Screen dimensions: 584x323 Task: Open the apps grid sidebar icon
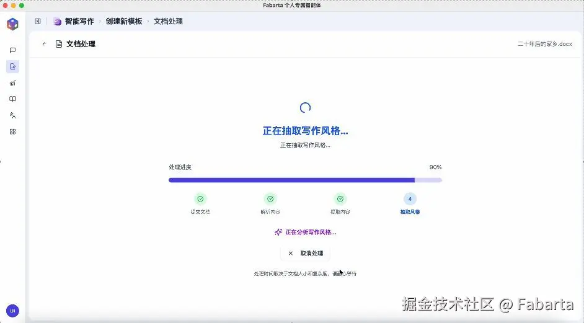(x=12, y=131)
